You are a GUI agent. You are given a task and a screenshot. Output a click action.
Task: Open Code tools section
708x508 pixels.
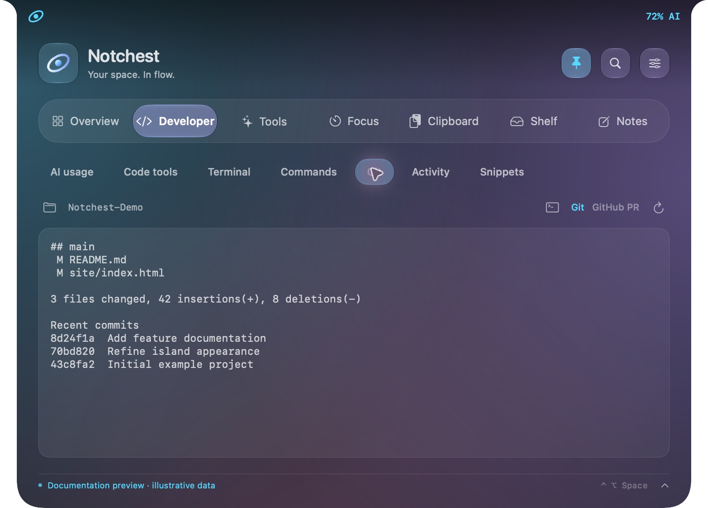point(150,172)
